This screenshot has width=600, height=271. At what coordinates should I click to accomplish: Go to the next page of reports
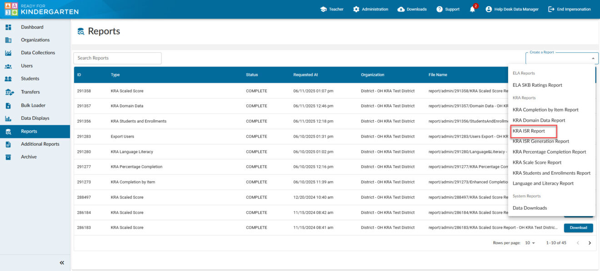pyautogui.click(x=590, y=243)
